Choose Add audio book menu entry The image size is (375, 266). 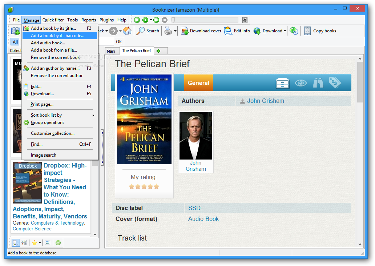[60, 43]
